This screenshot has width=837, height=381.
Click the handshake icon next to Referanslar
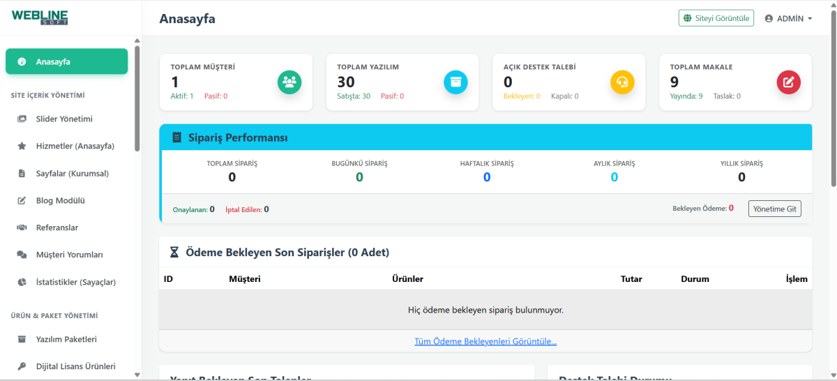tap(22, 227)
